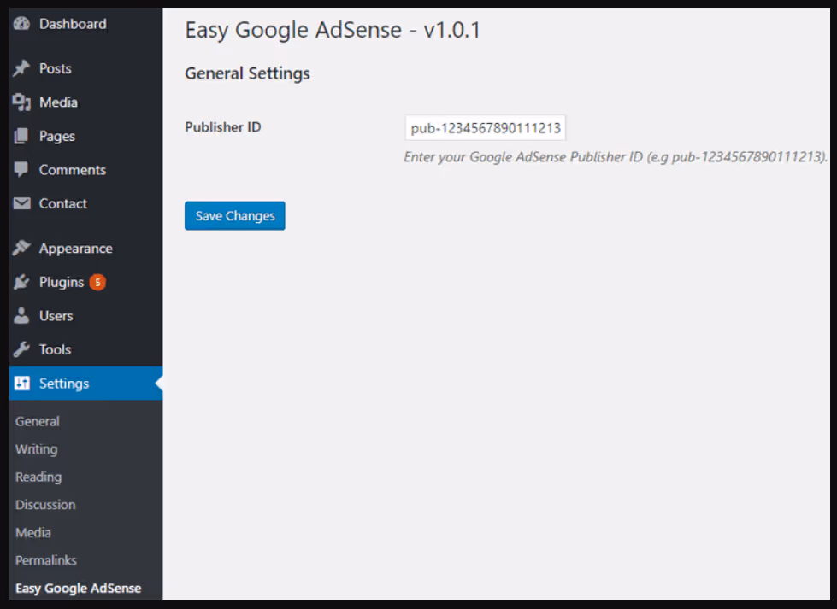Image resolution: width=837 pixels, height=609 pixels.
Task: Open the Appearance menu
Action: (x=76, y=249)
